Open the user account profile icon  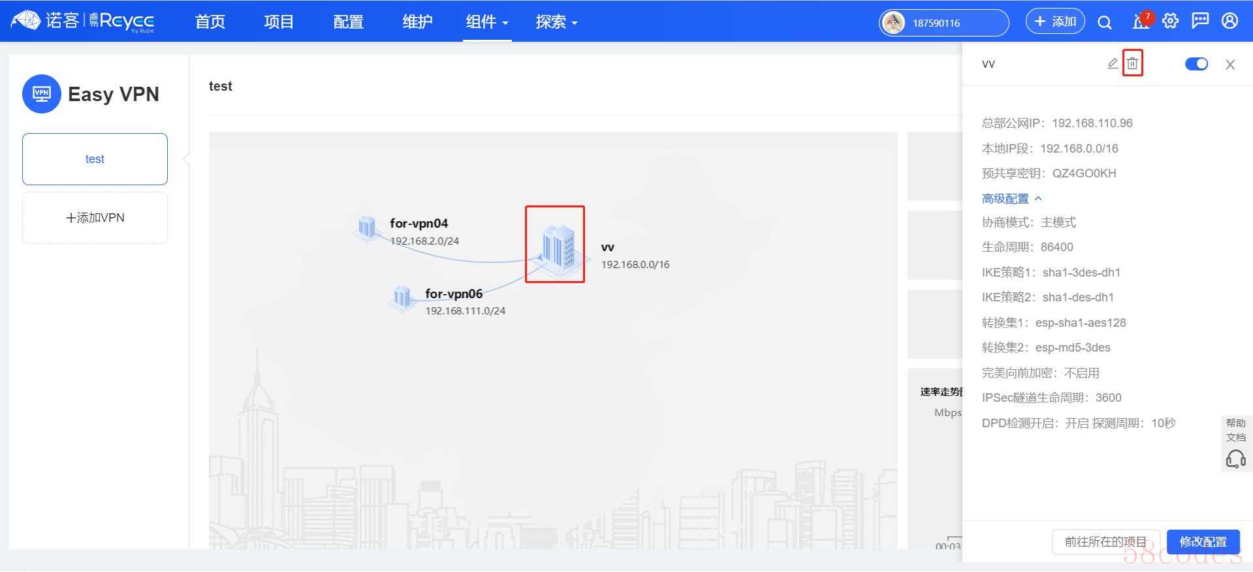pos(1229,22)
